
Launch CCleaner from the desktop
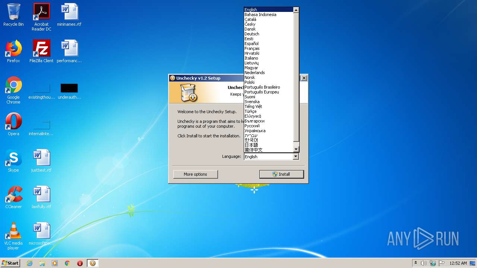coord(13,197)
